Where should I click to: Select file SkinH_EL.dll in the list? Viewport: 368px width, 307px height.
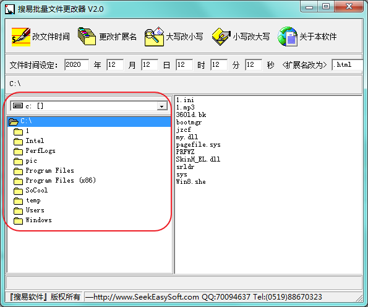click(198, 159)
